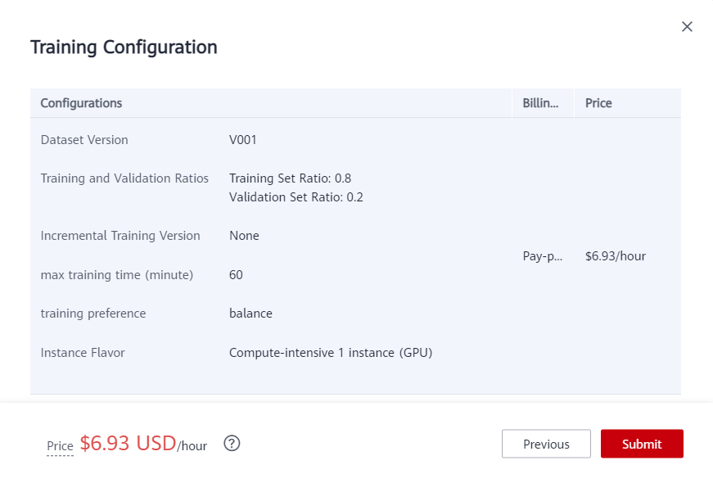
Task: Click Validation Set Ratio: 0.2 text
Action: pos(296,197)
